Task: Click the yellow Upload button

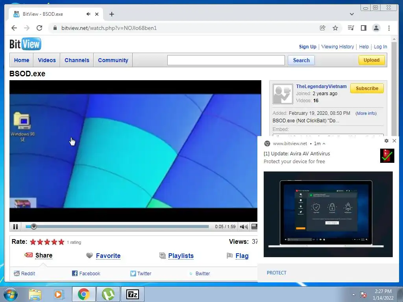Action: click(372, 60)
